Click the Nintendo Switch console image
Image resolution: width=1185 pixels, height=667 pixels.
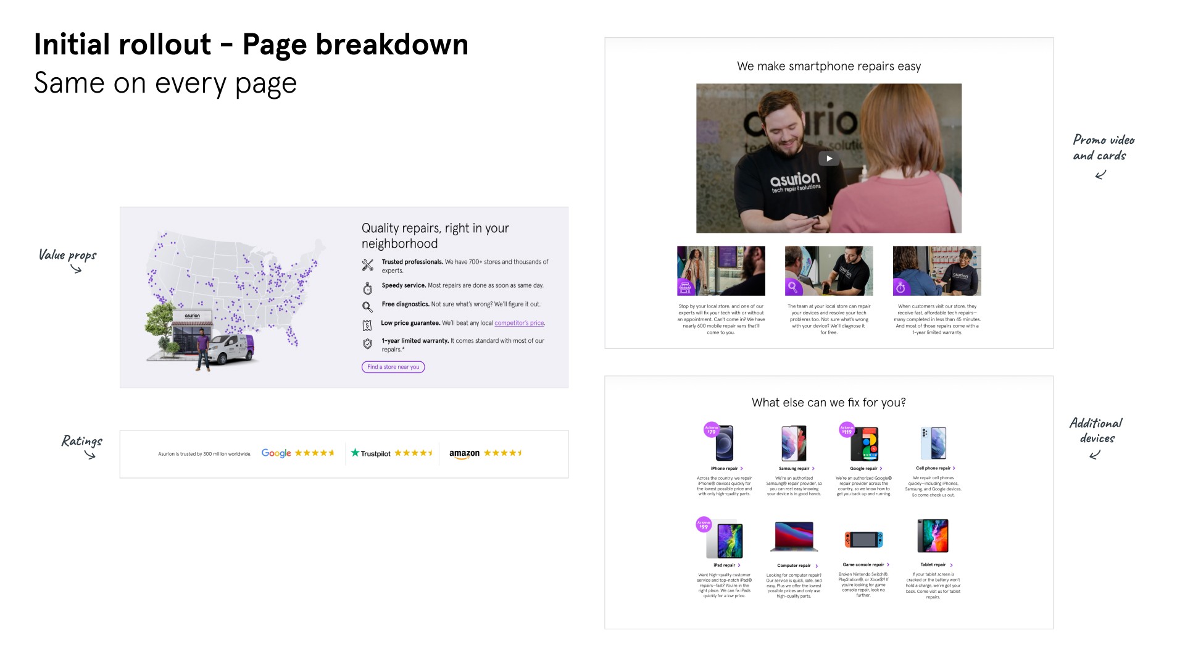tap(864, 539)
